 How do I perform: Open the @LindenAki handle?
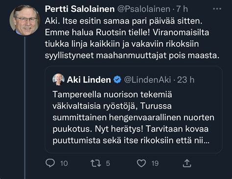(x=147, y=80)
